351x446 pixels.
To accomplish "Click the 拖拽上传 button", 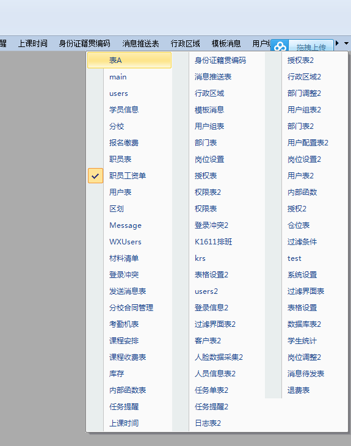I will (x=311, y=46).
